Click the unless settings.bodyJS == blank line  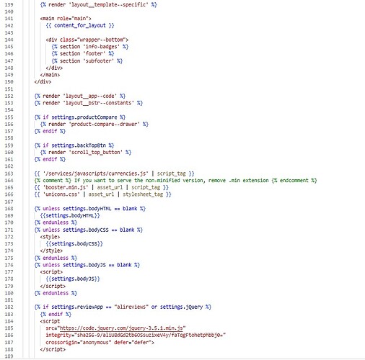point(87,265)
